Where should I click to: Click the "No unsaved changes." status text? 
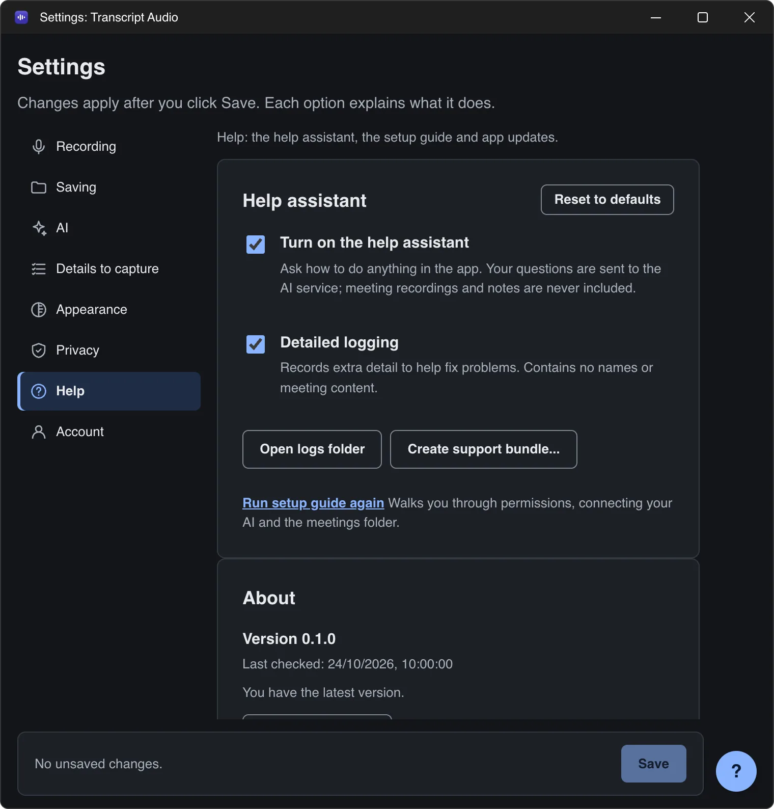99,764
